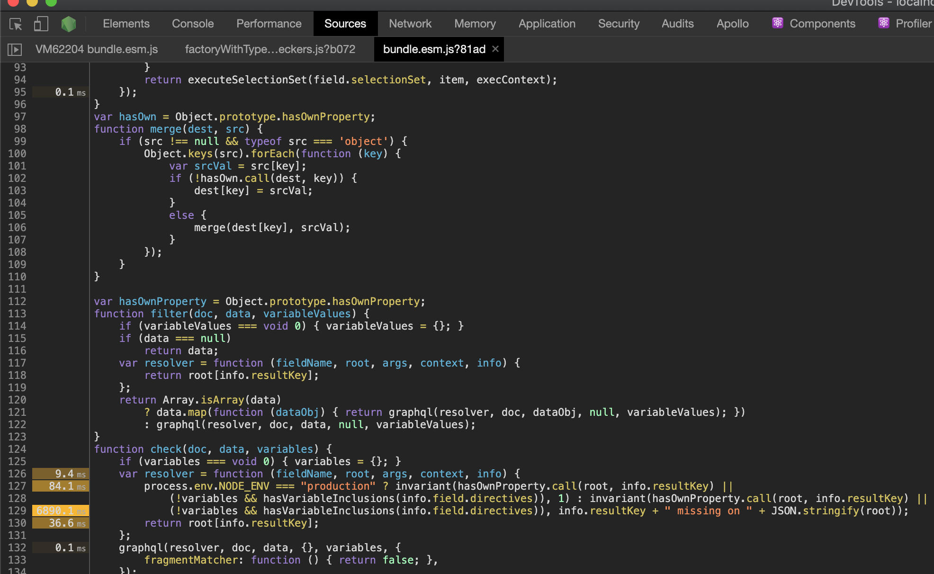Open the Memory panel
Viewport: 934px width, 574px height.
[475, 23]
